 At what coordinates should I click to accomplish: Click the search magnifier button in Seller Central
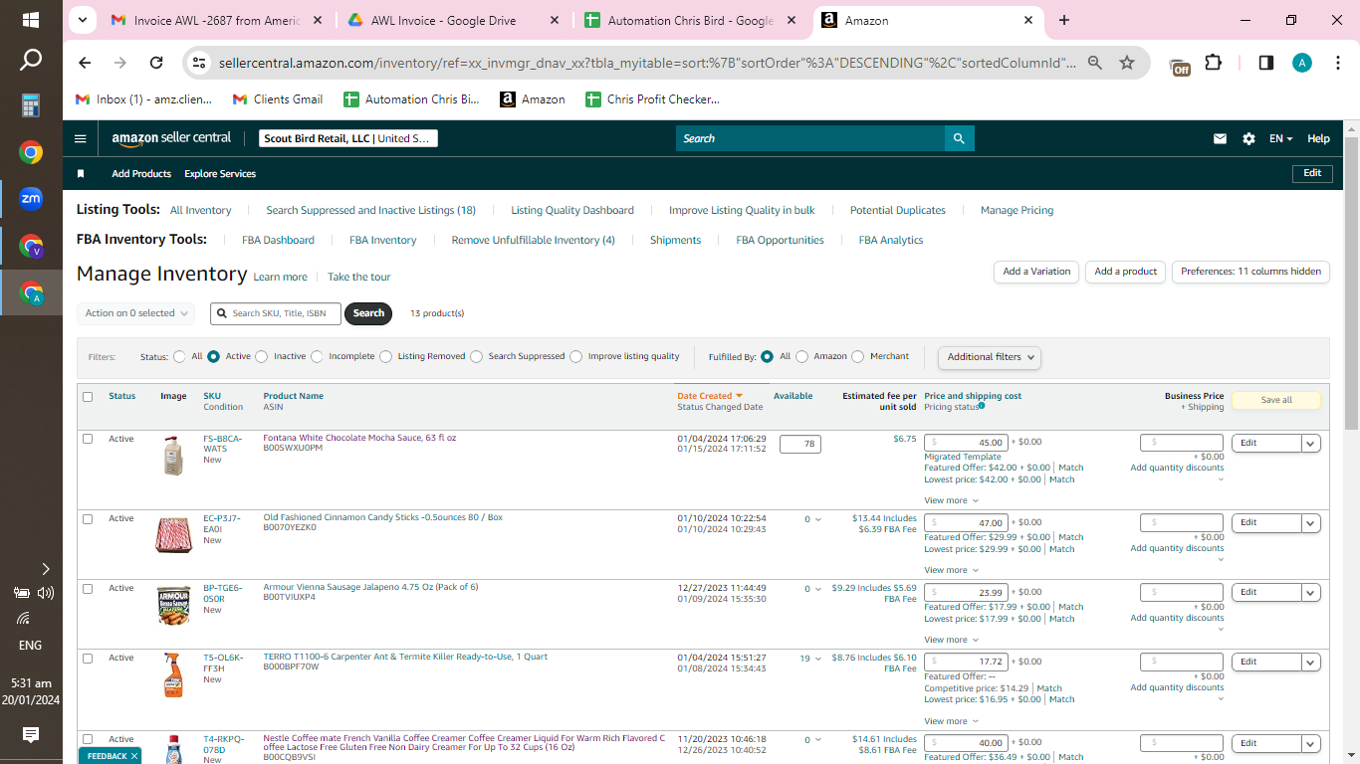click(x=959, y=139)
